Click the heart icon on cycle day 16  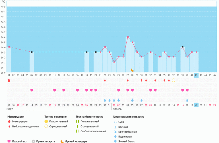coord(77,90)
